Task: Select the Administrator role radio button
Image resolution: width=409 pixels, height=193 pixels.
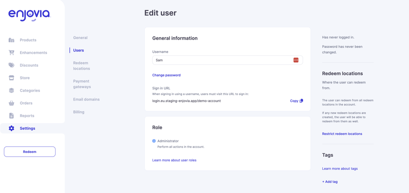Action: pos(154,141)
